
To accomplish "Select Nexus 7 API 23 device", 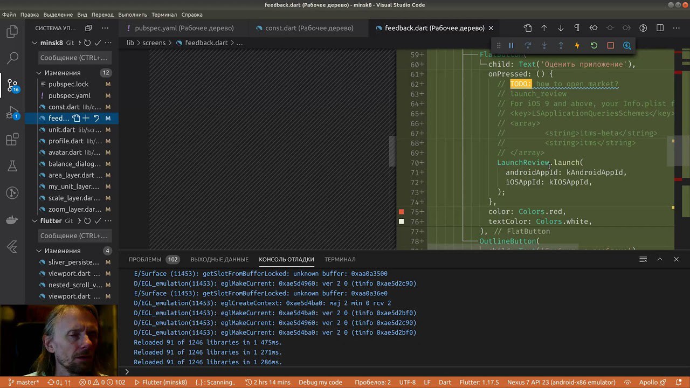I will point(561,382).
